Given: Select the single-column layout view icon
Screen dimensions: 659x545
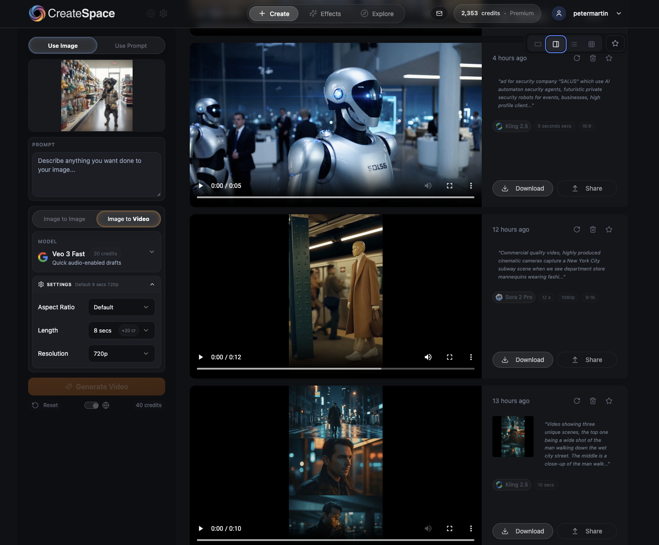Looking at the screenshot, I should [538, 44].
